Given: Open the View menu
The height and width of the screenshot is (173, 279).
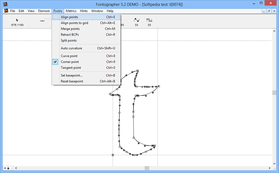Looking at the screenshot, I should pos(31,11).
